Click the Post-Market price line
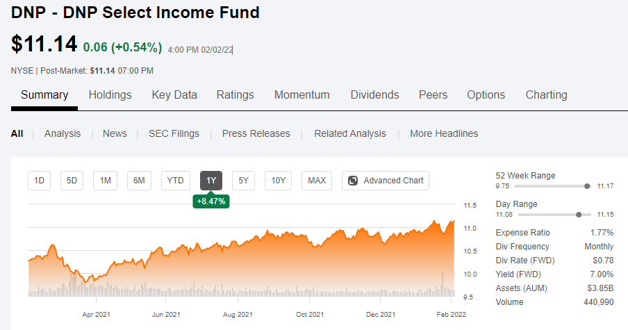Viewport: 628px width, 330px height. click(x=82, y=71)
